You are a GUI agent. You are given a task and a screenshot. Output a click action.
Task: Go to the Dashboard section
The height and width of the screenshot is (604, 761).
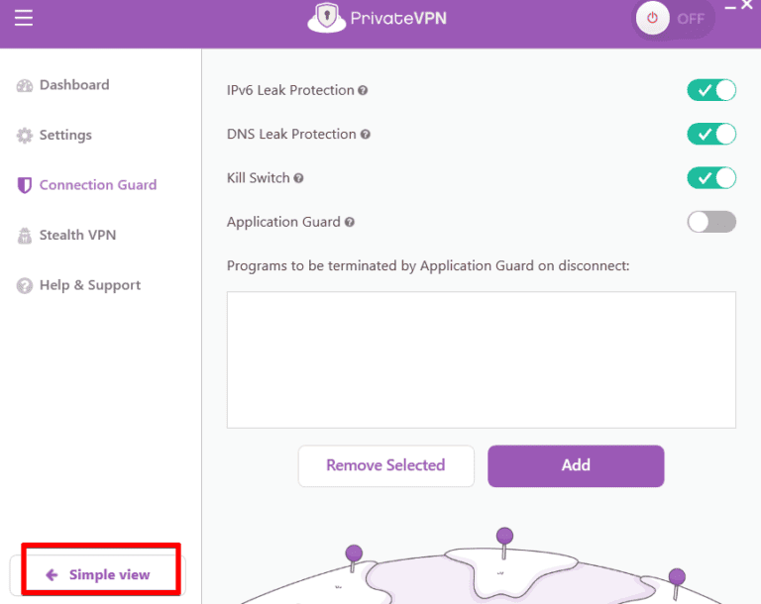74,85
